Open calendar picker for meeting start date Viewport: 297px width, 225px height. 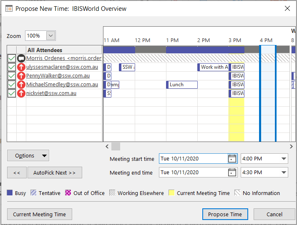tap(232, 159)
